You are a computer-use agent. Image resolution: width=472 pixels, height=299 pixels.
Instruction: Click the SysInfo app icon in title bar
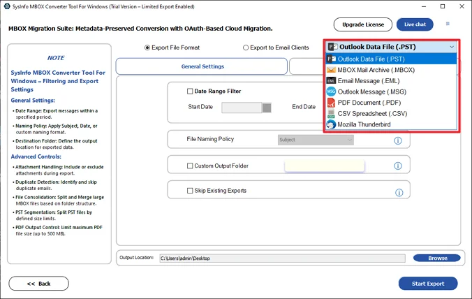[6, 6]
